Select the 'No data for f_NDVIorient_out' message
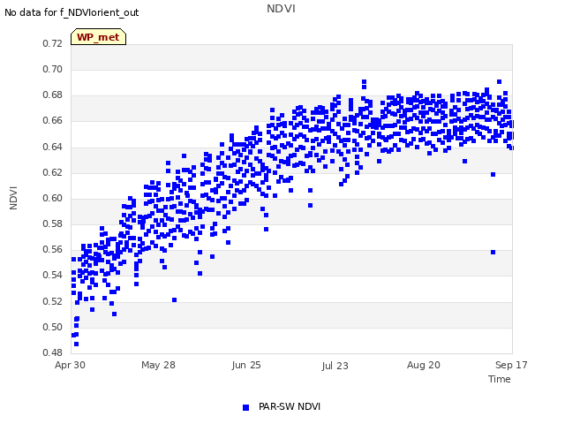This screenshot has height=424, width=565. point(72,12)
